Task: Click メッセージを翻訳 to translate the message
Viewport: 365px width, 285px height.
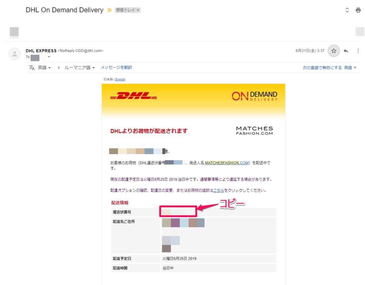Action: tap(116, 67)
